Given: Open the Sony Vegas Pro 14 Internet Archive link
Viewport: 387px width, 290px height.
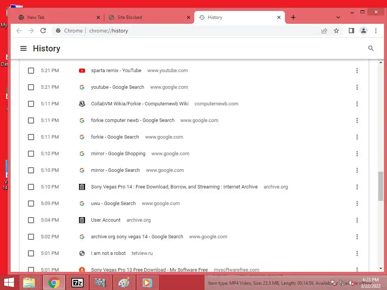Looking at the screenshot, I should coord(174,187).
